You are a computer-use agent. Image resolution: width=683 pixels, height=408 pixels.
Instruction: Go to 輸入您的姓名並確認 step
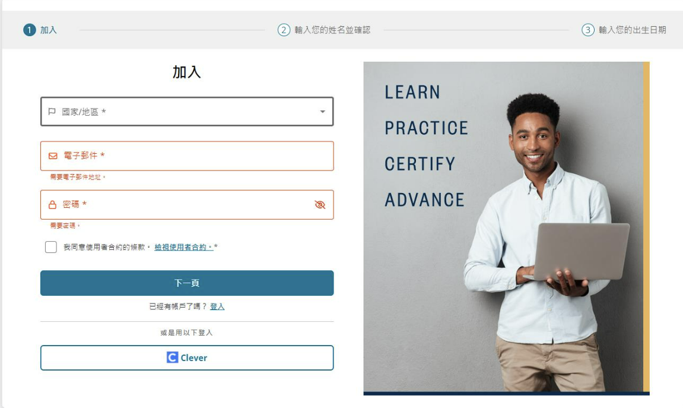click(x=332, y=30)
